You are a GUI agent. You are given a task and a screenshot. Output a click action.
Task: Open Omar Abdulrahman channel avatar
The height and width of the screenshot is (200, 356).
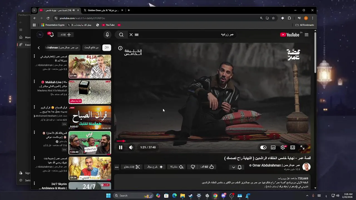tap(306, 167)
